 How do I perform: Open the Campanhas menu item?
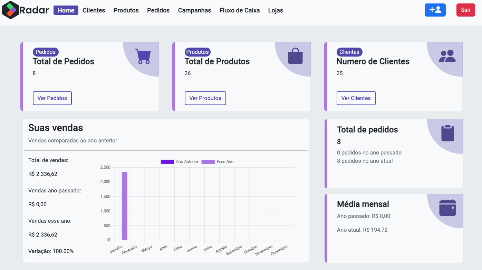coord(194,10)
